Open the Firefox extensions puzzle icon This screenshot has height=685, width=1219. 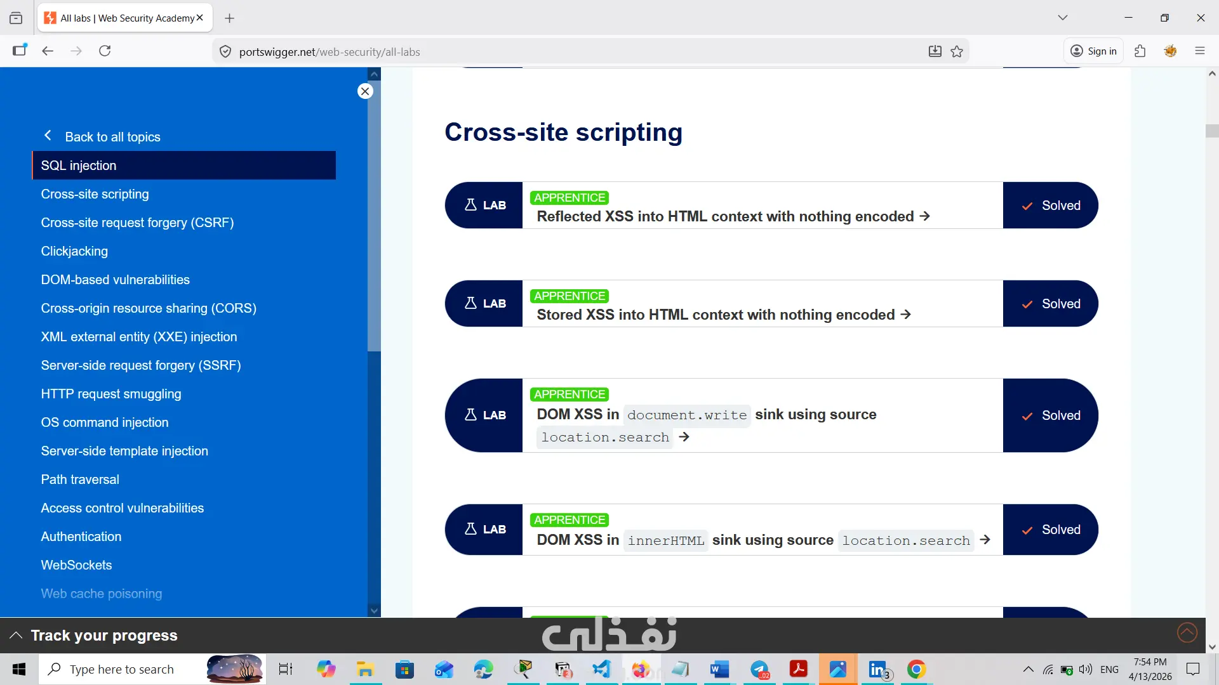(1140, 51)
